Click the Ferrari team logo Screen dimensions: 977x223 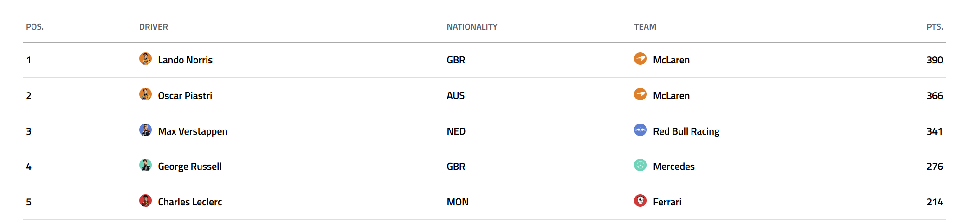point(640,201)
